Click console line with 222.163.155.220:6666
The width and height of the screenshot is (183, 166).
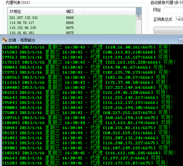pyautogui.click(x=89, y=62)
